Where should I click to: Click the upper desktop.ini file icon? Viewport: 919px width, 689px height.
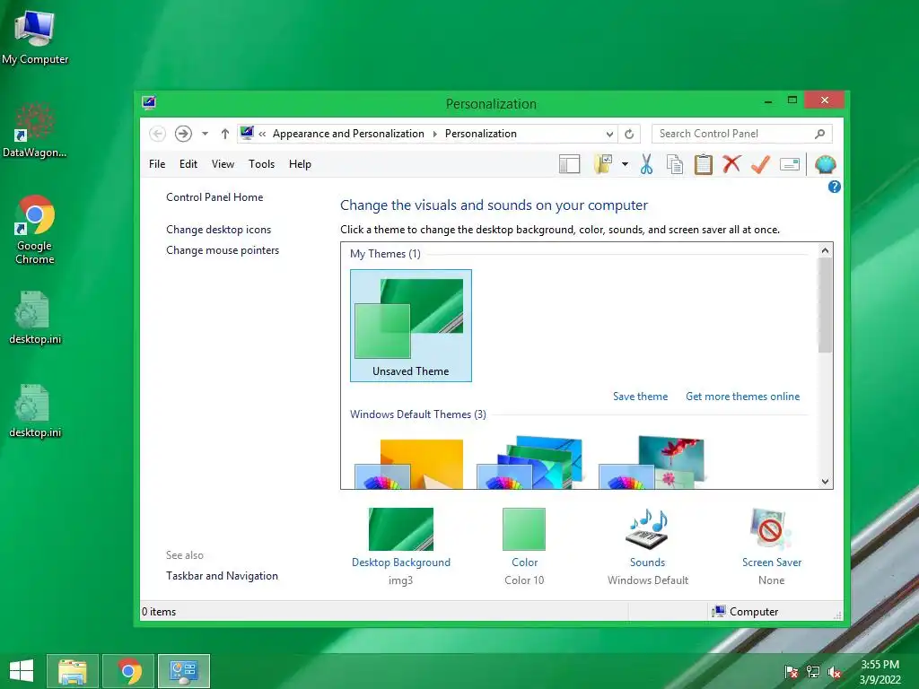tap(35, 318)
